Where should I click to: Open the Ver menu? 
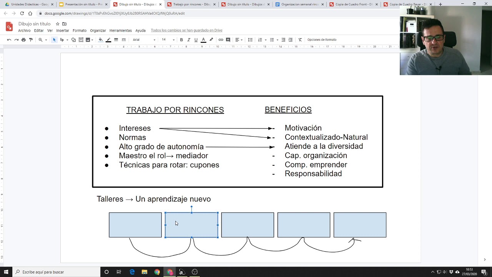coord(50,30)
